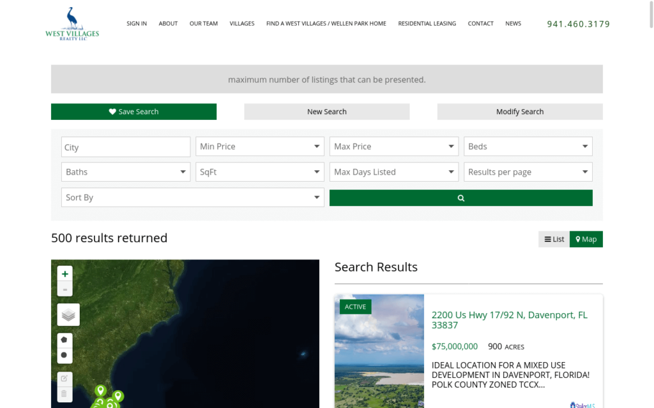Click the '900 ACRES' text

pos(506,346)
